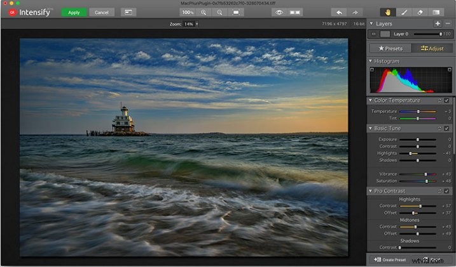Click the image size text 7196 x 4797

point(334,23)
